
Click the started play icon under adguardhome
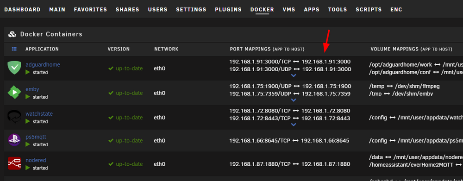point(28,72)
